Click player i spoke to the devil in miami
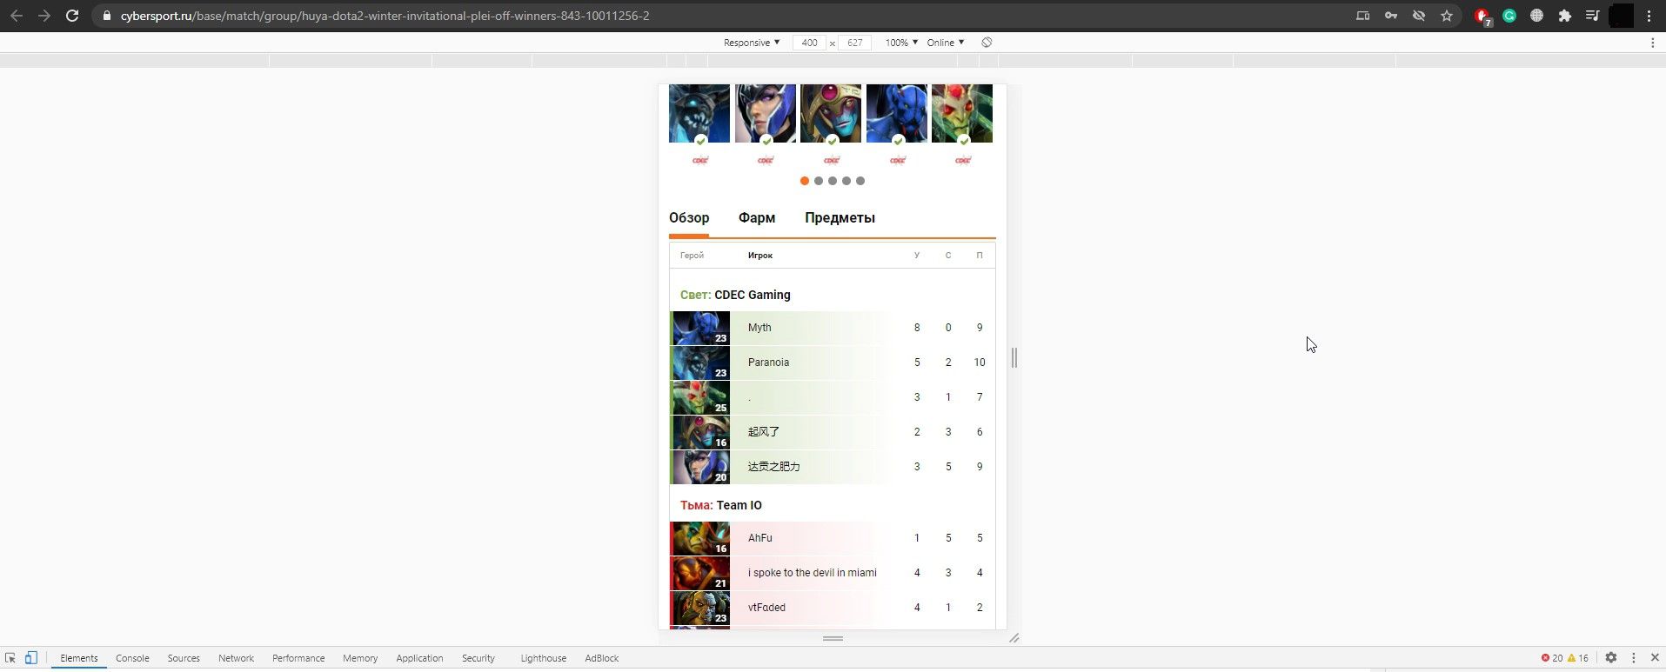This screenshot has width=1666, height=672. [x=813, y=573]
